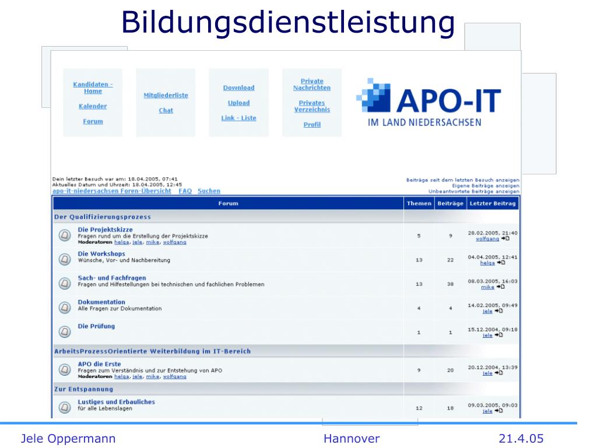Open the Link - Liste link

coord(238,118)
